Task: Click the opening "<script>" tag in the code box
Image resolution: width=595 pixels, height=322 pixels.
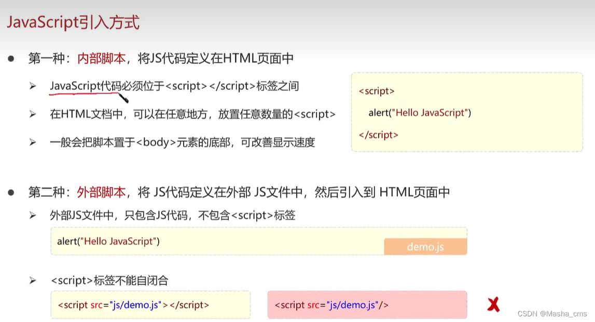Action: pyautogui.click(x=377, y=91)
